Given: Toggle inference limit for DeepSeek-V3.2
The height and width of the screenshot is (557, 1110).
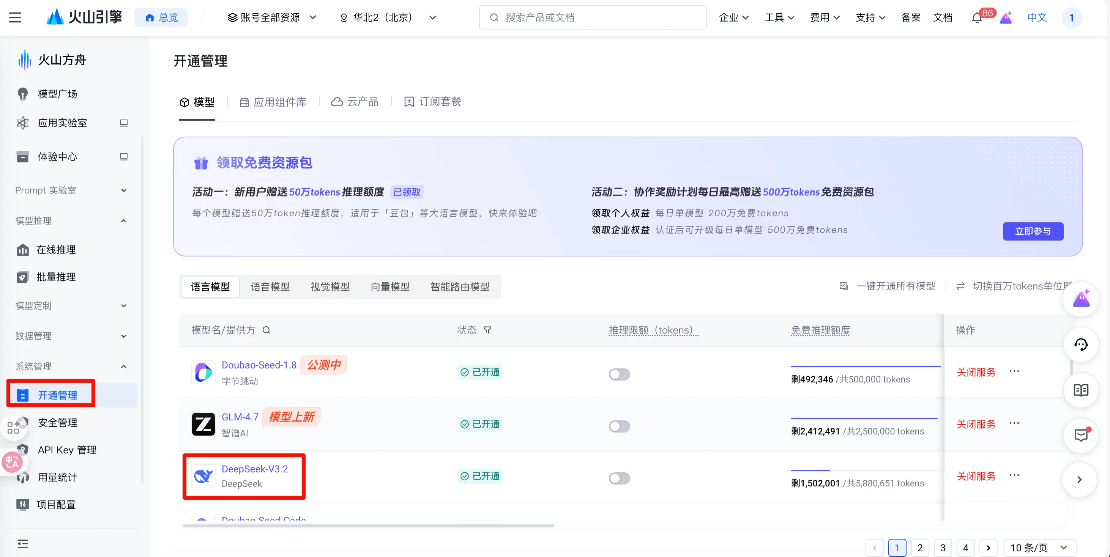Looking at the screenshot, I should 619,478.
